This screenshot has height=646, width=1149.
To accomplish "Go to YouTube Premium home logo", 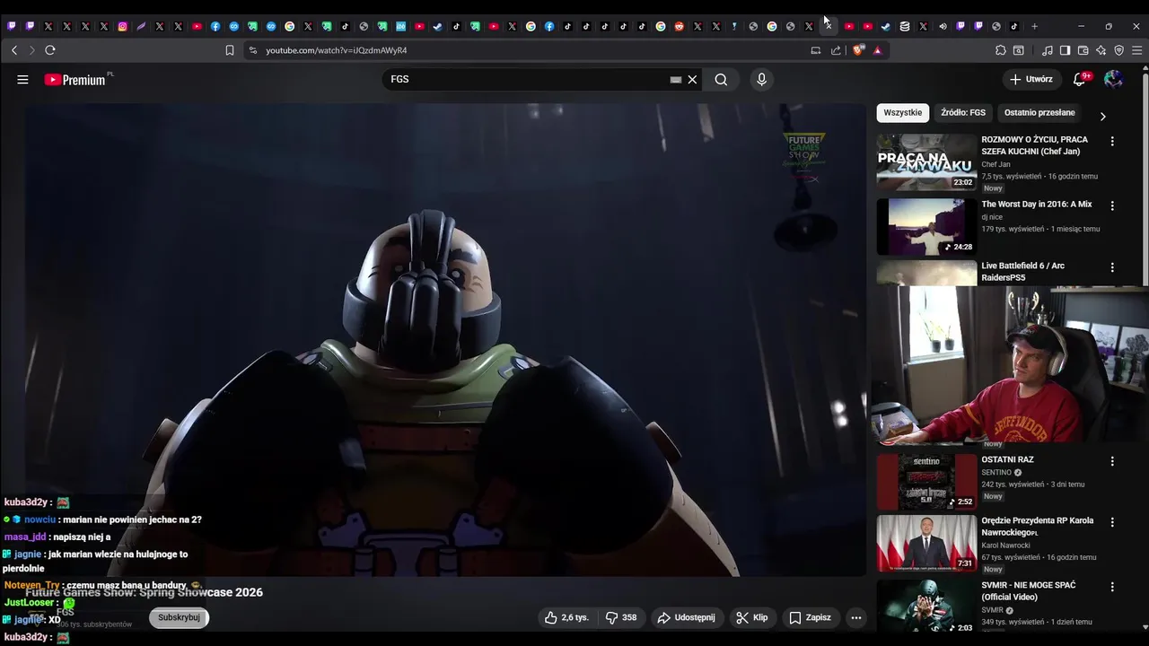I will 77,79.
